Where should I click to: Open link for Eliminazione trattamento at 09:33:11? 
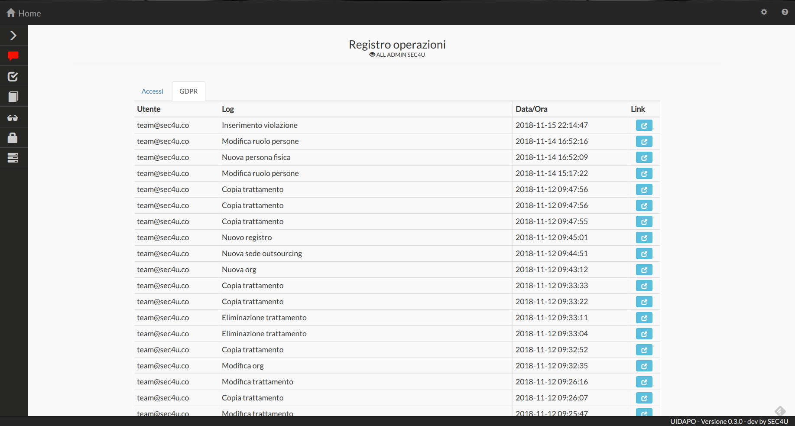click(644, 318)
